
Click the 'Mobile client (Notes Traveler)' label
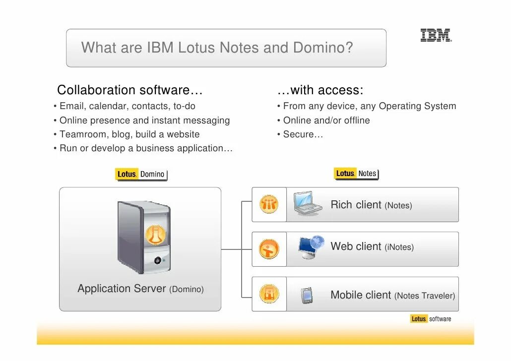pos(393,295)
